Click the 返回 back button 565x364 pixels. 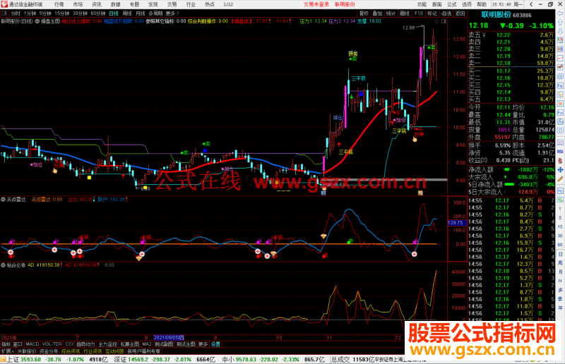(x=460, y=13)
